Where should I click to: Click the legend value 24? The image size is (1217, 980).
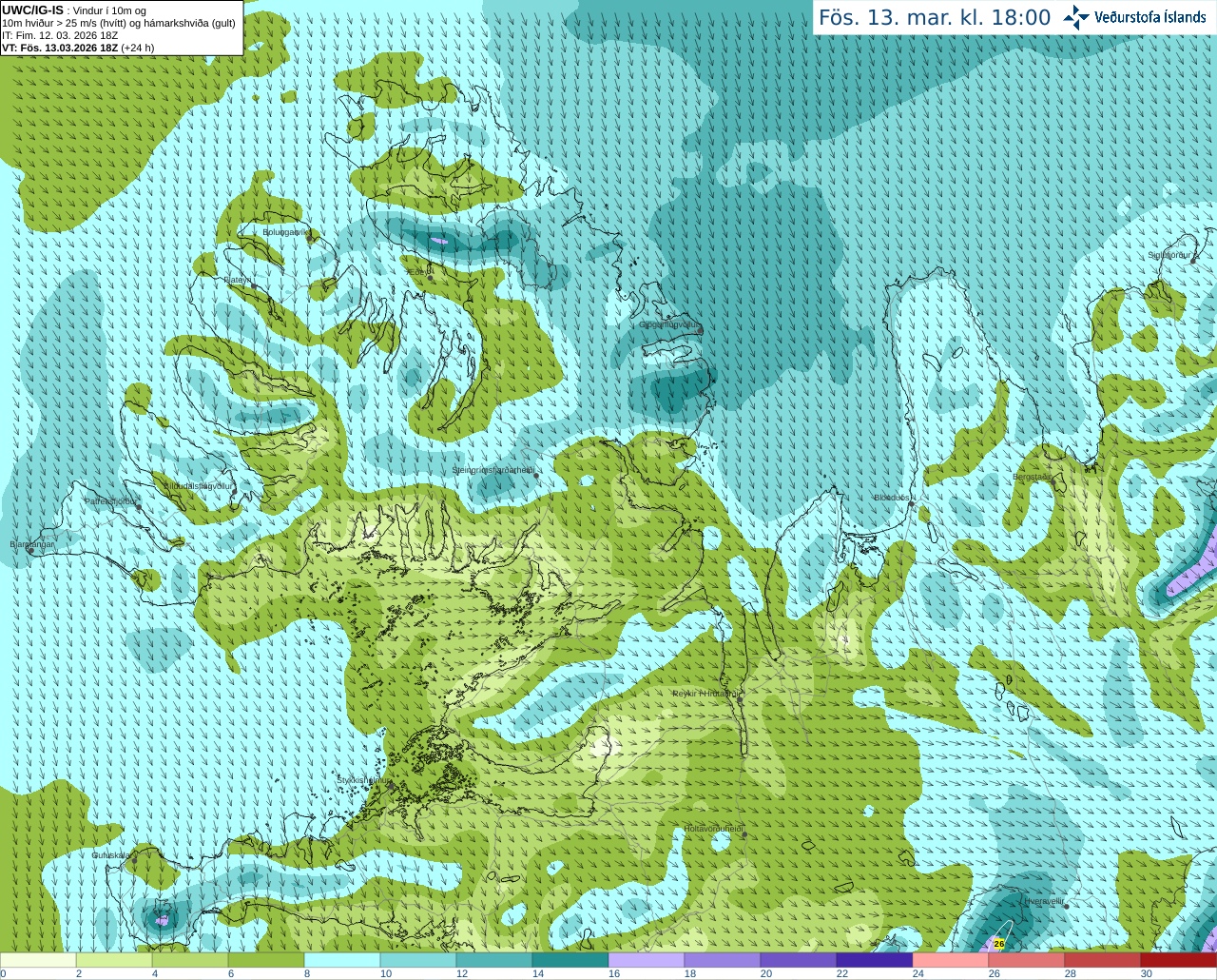click(x=918, y=973)
